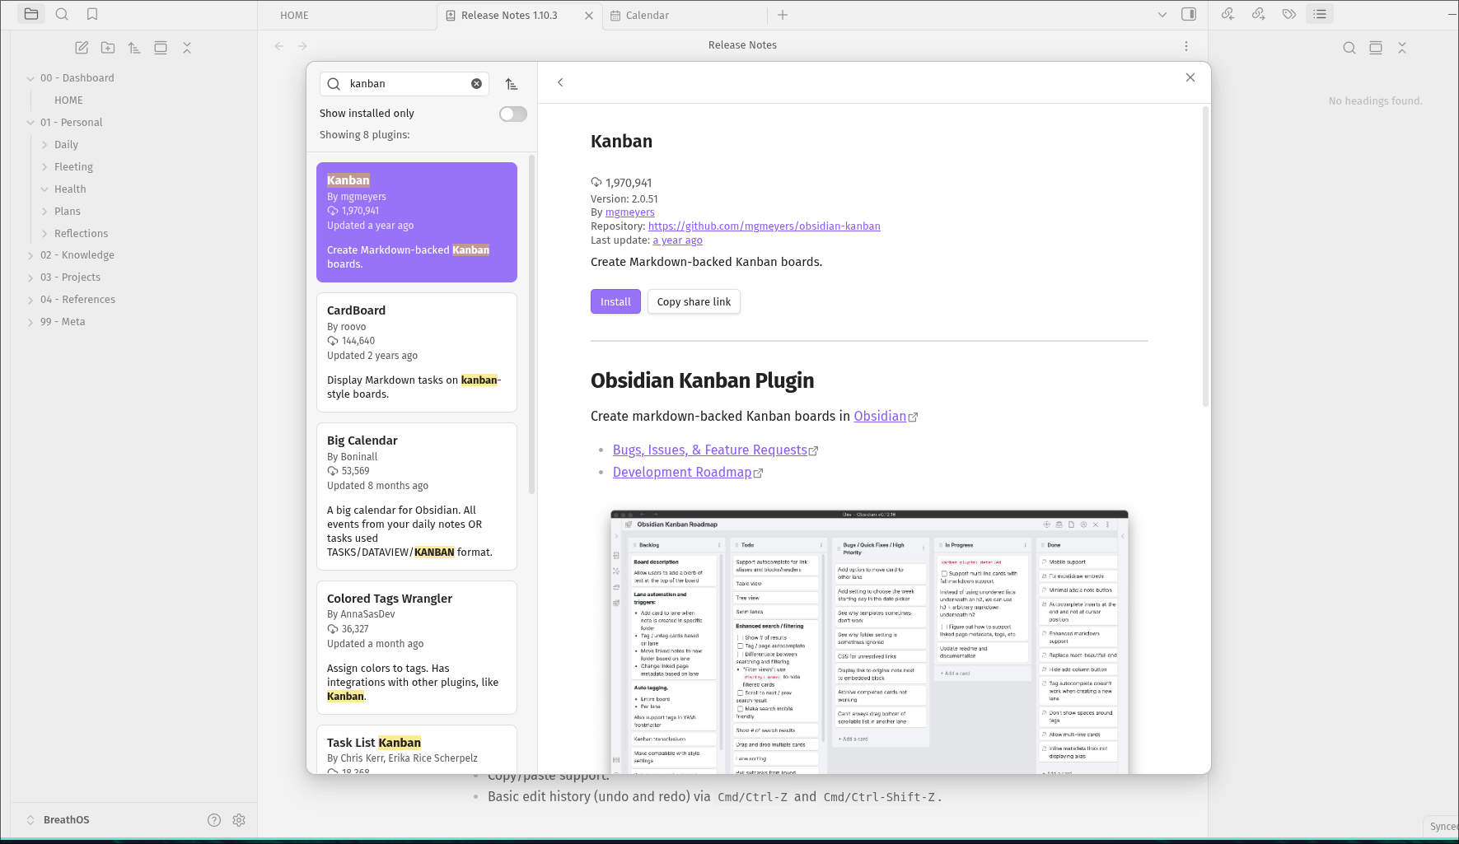This screenshot has height=844, width=1459.
Task: Open more options menu for Release Notes
Action: pos(1186,46)
